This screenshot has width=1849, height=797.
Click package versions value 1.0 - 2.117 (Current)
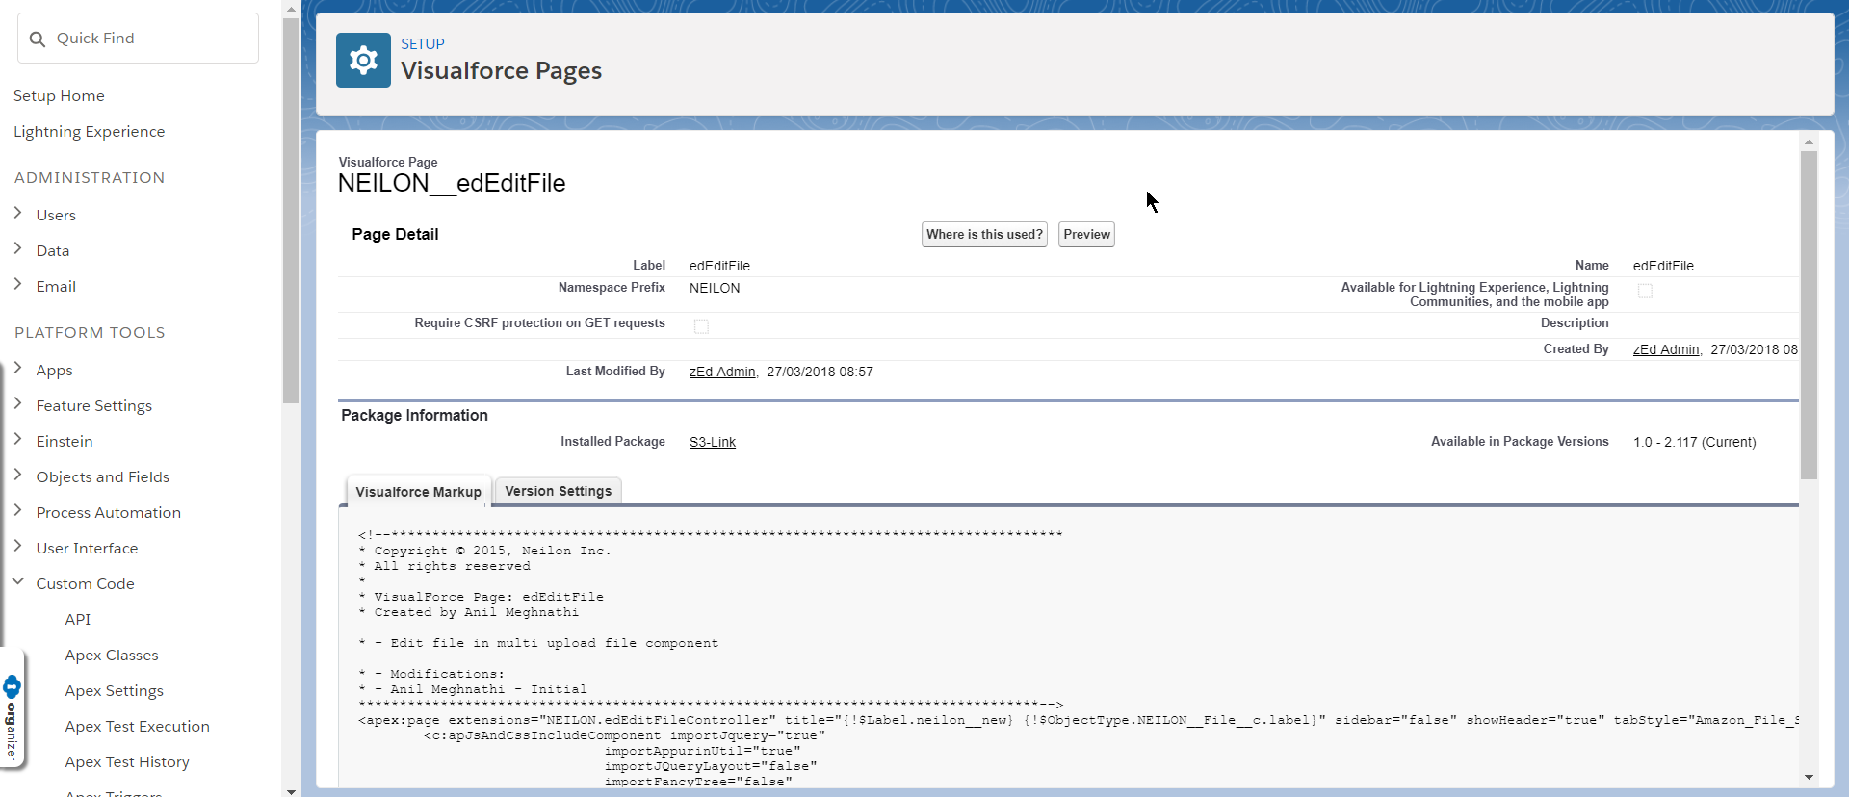[x=1694, y=442]
